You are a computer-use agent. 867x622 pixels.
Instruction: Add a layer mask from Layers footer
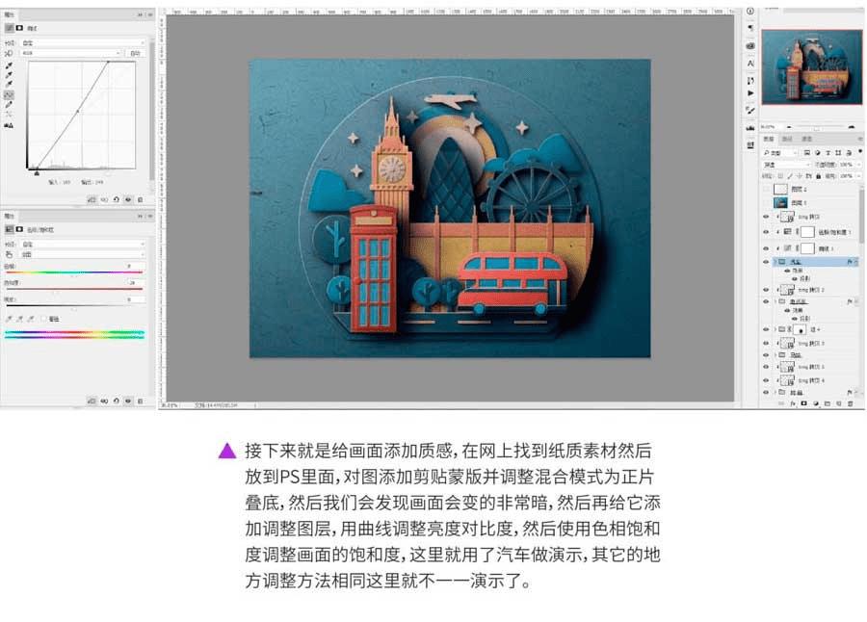pyautogui.click(x=804, y=404)
